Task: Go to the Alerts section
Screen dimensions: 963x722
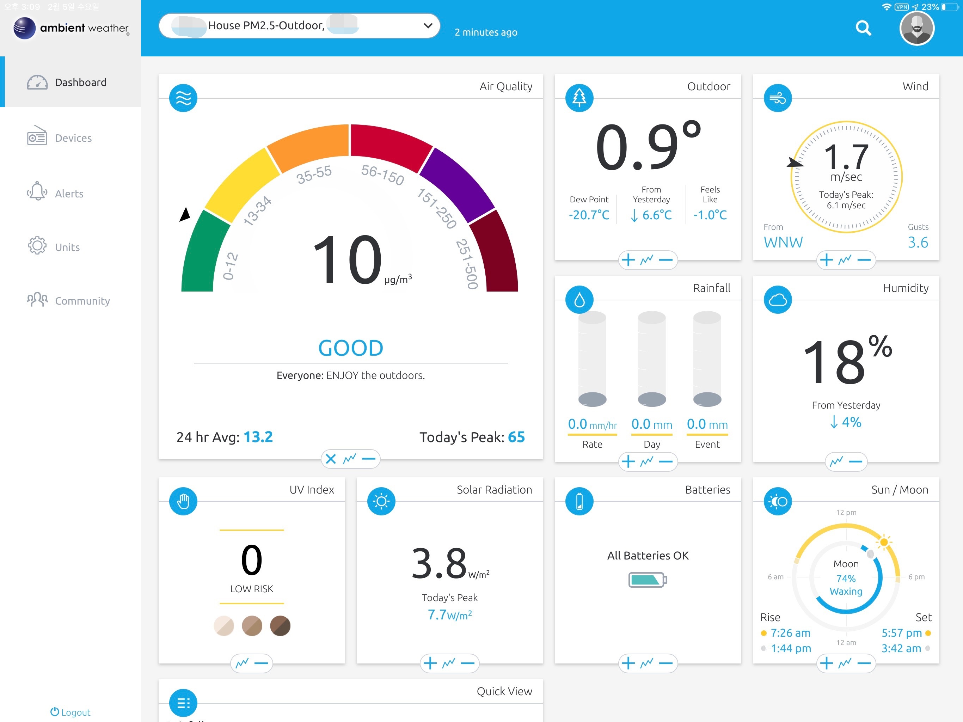Action: click(69, 194)
